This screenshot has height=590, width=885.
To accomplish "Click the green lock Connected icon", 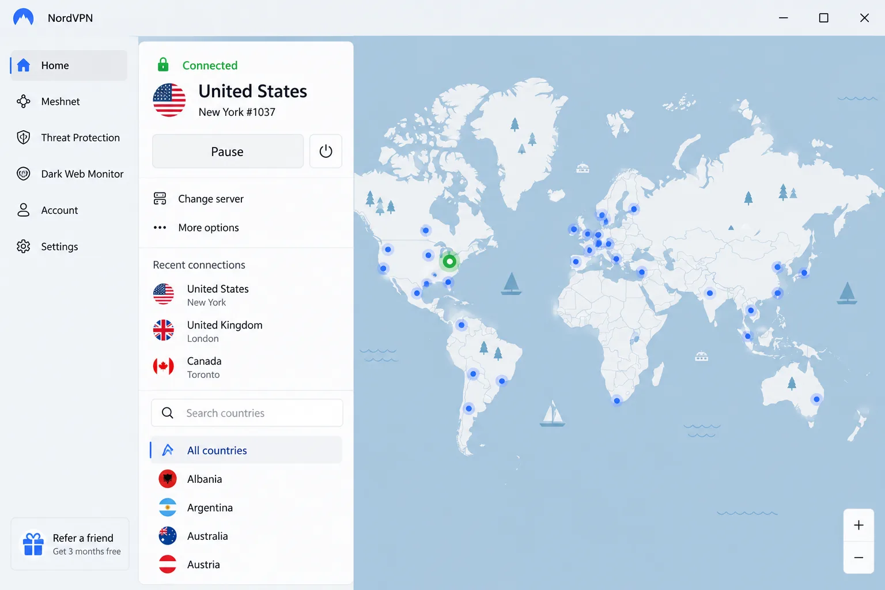I will point(163,65).
